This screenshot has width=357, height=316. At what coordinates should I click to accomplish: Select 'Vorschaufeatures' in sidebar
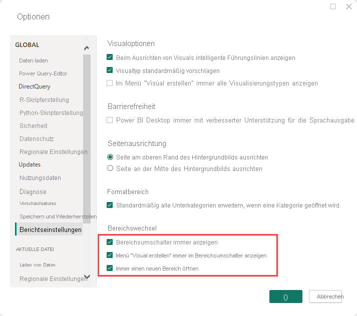[x=38, y=203]
